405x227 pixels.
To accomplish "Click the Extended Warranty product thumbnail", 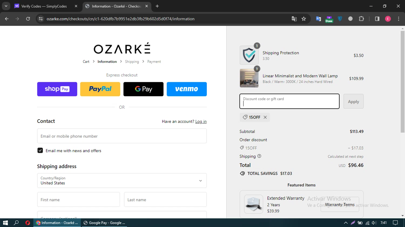I will tap(254, 204).
